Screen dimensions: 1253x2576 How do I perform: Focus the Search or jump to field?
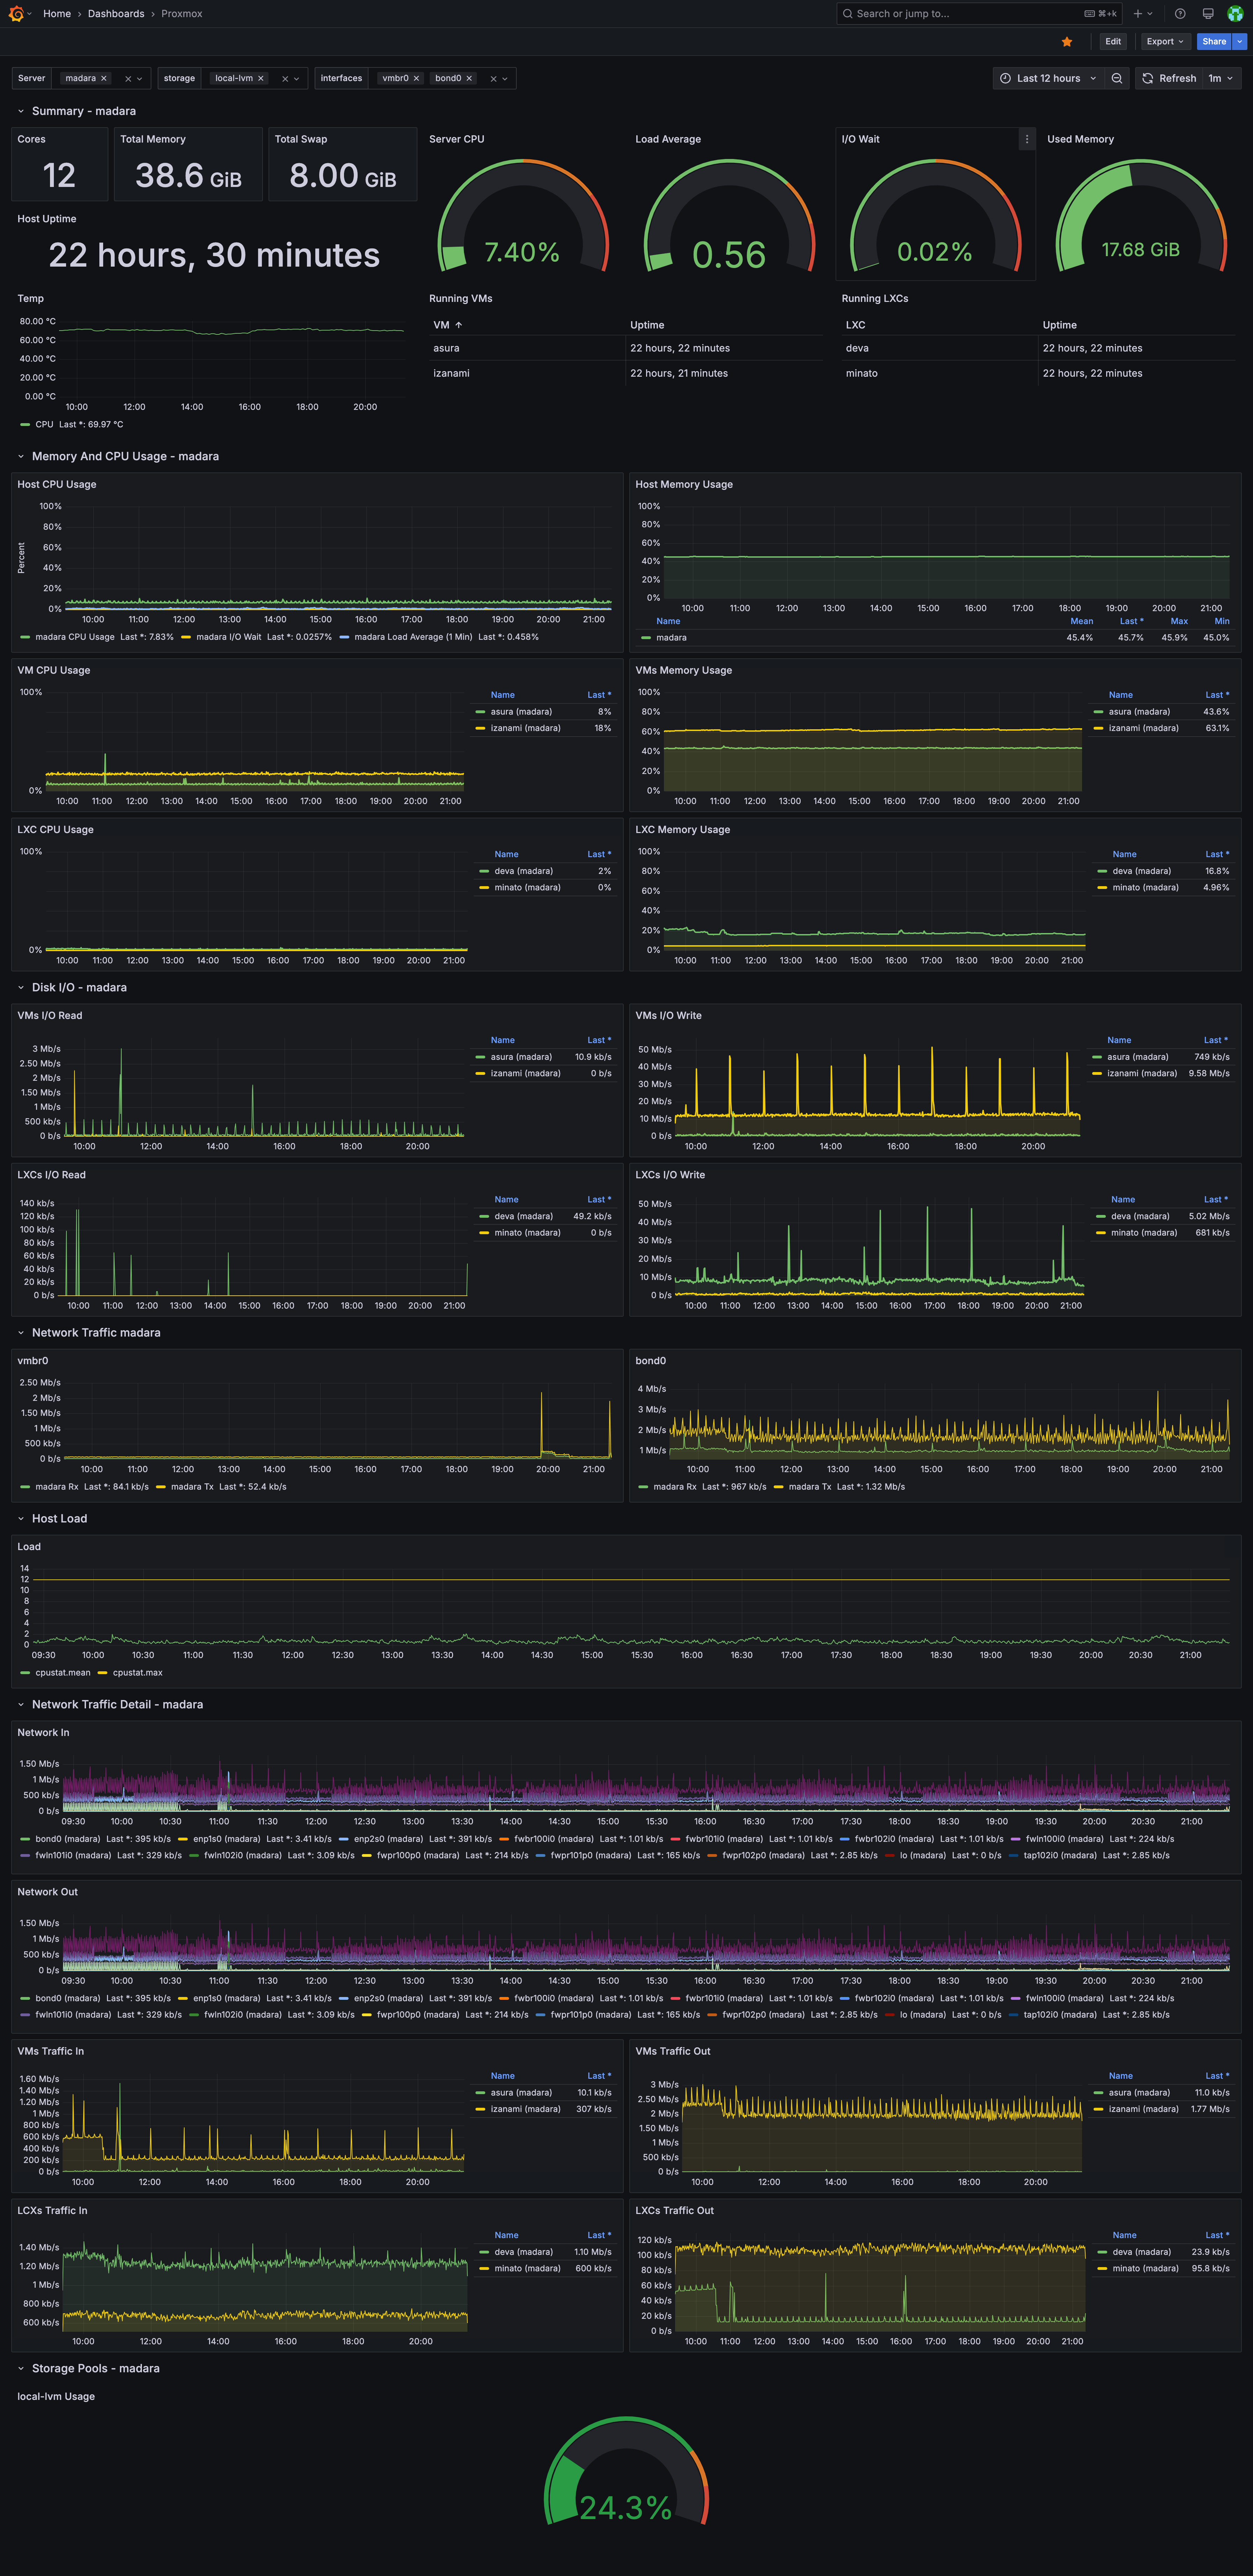(979, 14)
